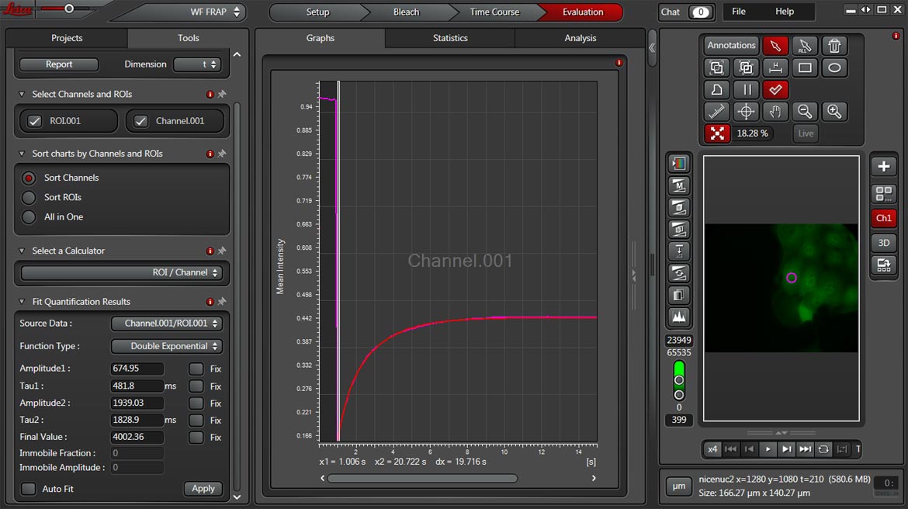Open the histogram display icon
908x509 pixels.
679,317
